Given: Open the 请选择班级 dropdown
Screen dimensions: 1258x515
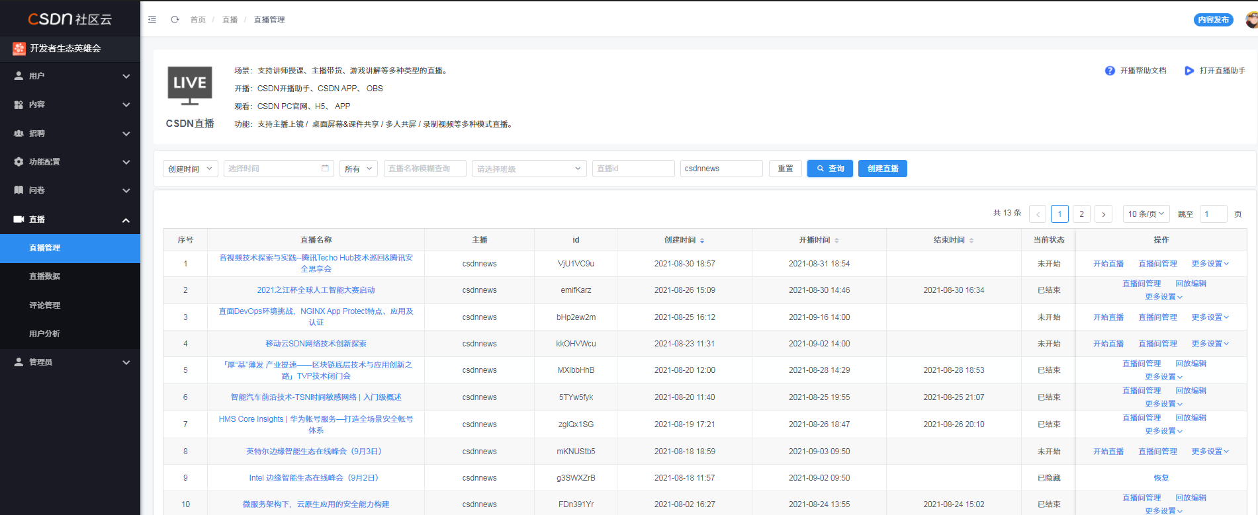Looking at the screenshot, I should click(x=529, y=169).
